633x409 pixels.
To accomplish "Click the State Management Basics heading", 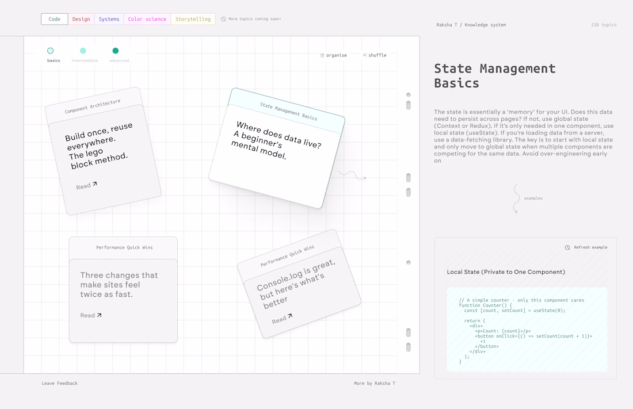I will point(495,75).
